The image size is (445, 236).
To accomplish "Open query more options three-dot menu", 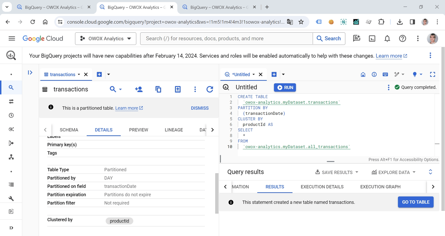I will click(x=389, y=87).
